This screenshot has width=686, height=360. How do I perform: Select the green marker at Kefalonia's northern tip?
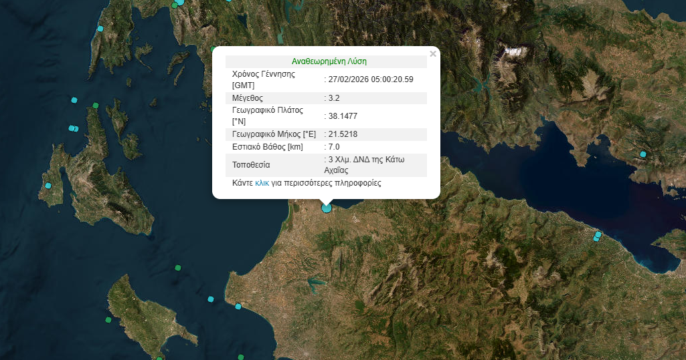click(x=96, y=106)
